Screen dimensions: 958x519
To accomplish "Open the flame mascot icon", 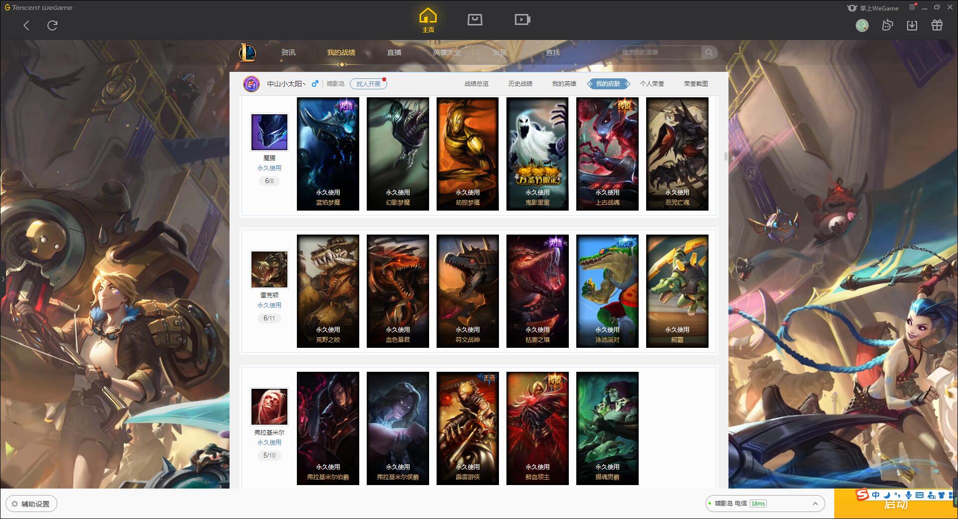I will coord(887,25).
